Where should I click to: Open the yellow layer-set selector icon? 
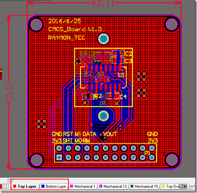[x=190, y=186]
